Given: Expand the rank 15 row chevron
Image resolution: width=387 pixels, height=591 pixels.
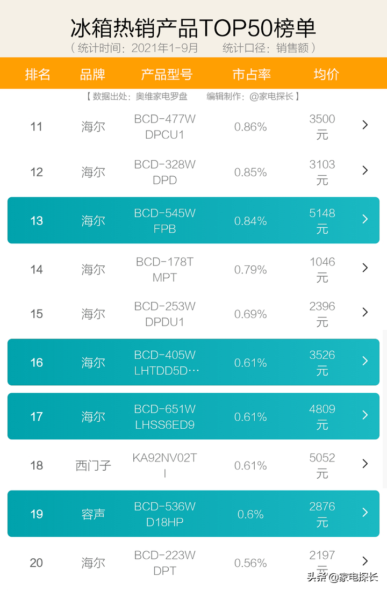Looking at the screenshot, I should pyautogui.click(x=365, y=312).
